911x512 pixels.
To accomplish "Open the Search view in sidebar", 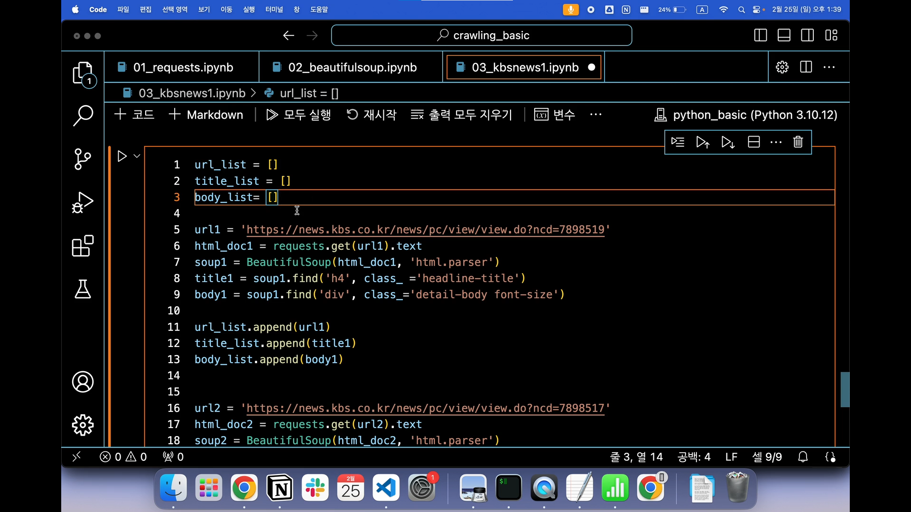I will pyautogui.click(x=83, y=115).
